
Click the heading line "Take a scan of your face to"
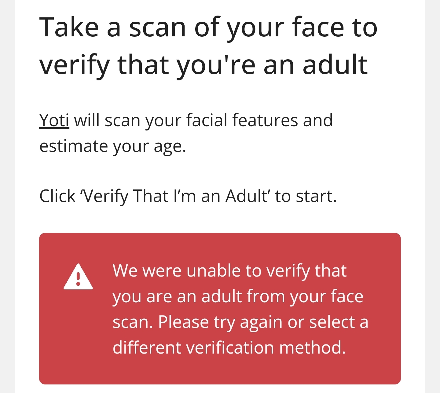(x=208, y=27)
